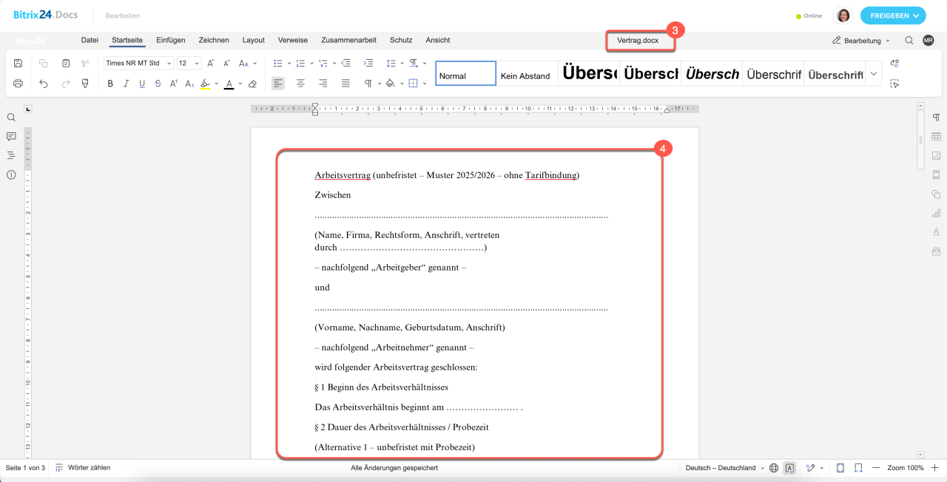Screen dimensions: 947x482
Task: Open table settings in right sidebar
Action: click(936, 137)
